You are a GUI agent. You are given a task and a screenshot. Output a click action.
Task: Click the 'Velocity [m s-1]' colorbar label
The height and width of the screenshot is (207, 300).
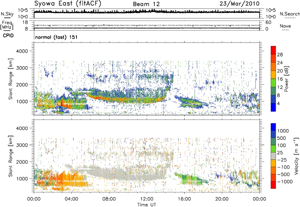click(296, 156)
